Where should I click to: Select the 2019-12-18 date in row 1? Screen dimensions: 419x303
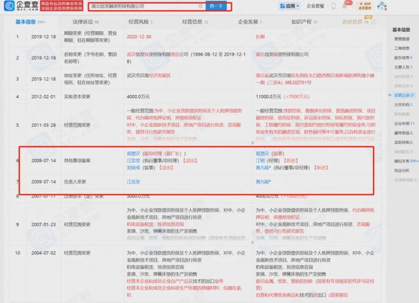tap(44, 37)
